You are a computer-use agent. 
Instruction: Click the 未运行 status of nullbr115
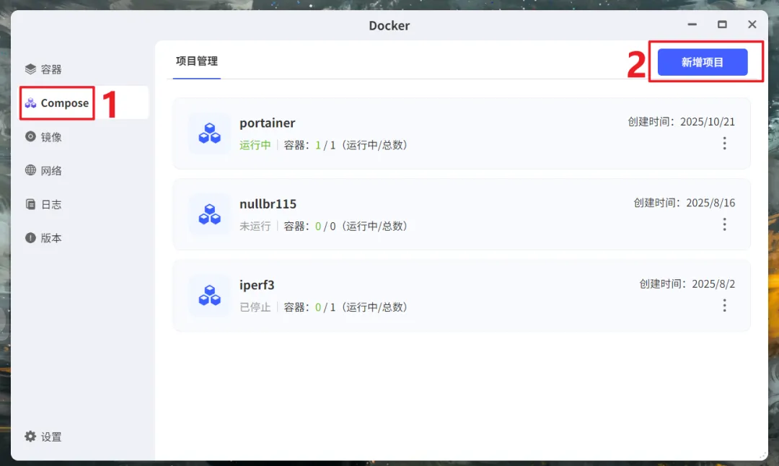pos(255,226)
